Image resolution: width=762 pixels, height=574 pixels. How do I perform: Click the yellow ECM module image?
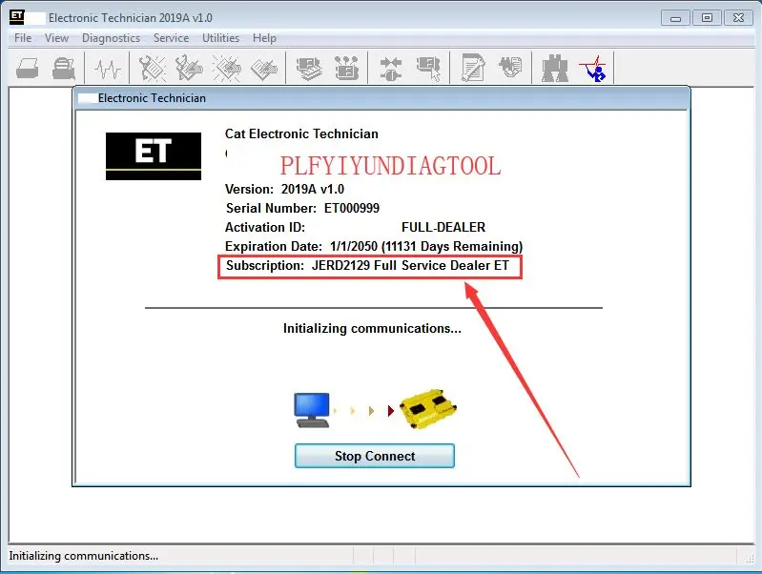(428, 409)
